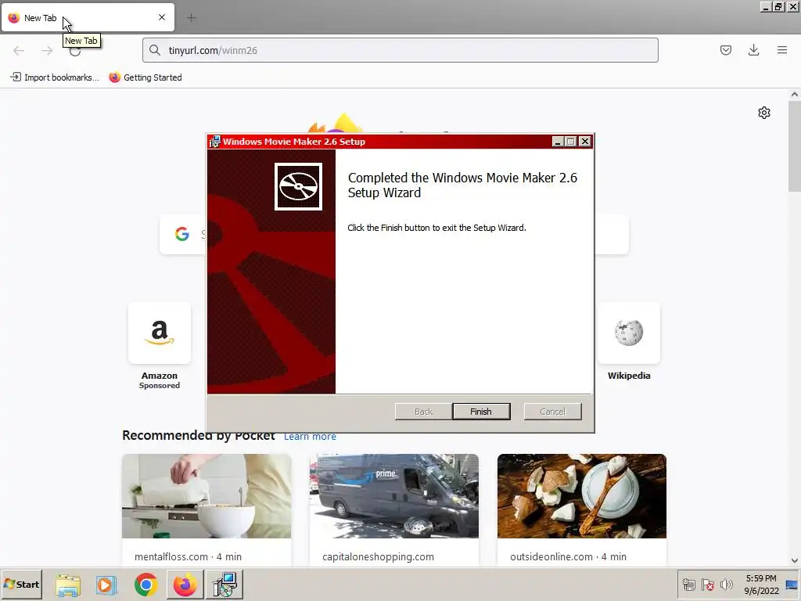
Task: Go back in Firefox
Action: click(19, 51)
